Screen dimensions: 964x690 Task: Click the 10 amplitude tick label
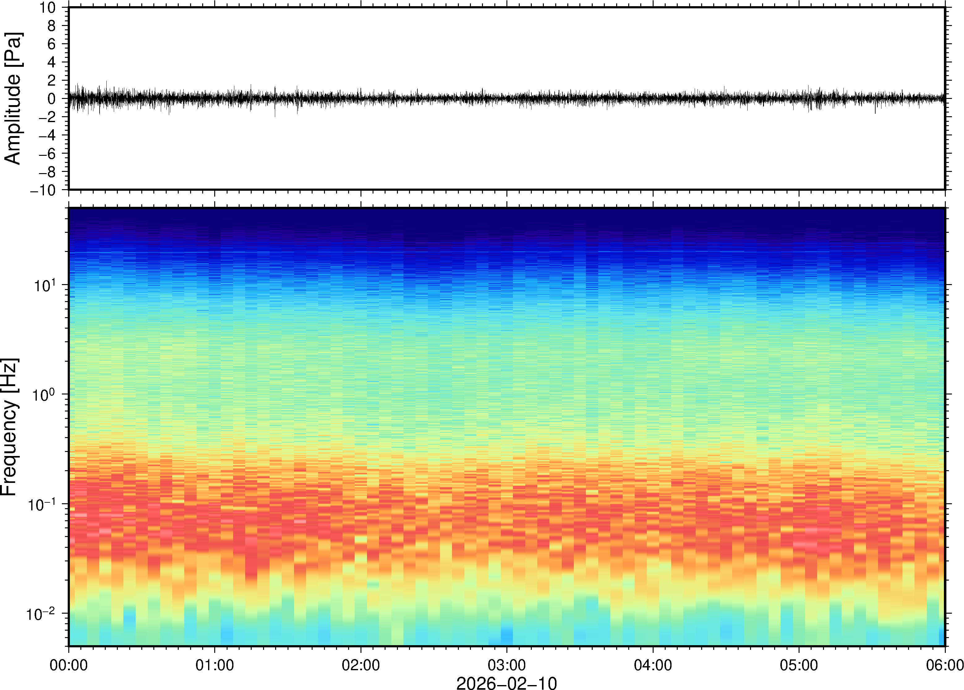tap(48, 8)
